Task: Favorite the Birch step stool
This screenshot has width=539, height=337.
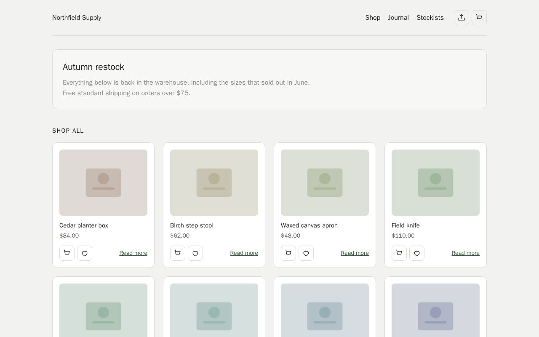Action: coord(195,253)
